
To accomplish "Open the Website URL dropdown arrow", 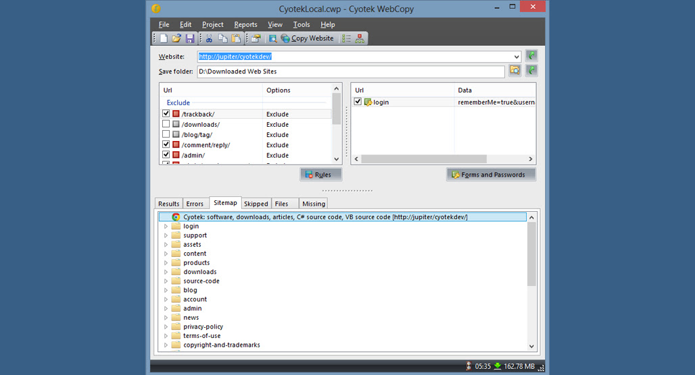I will point(517,57).
